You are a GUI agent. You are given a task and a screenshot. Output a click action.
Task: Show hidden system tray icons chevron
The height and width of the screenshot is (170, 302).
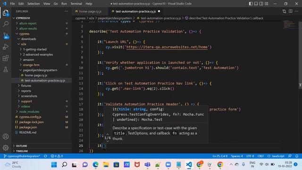[x=231, y=164]
